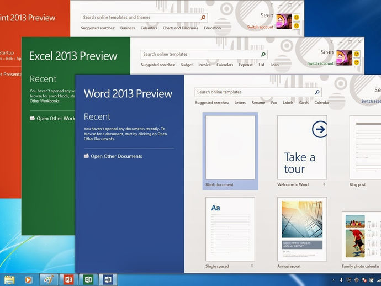Open PowerPoint from the taskbar

coord(69,280)
